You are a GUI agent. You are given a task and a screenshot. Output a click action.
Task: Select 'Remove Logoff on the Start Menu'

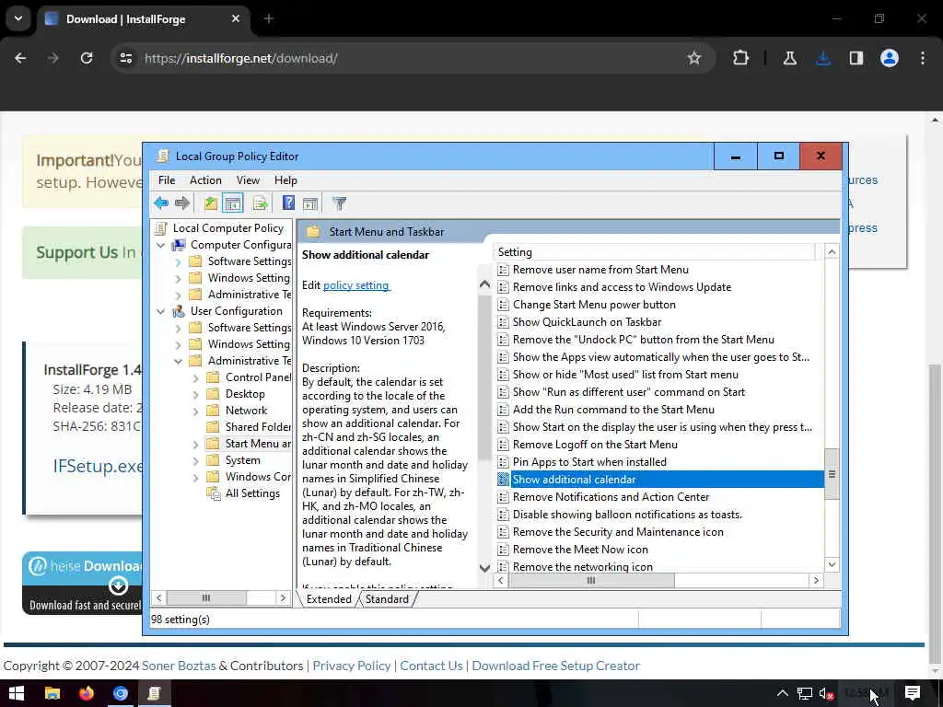click(x=595, y=445)
